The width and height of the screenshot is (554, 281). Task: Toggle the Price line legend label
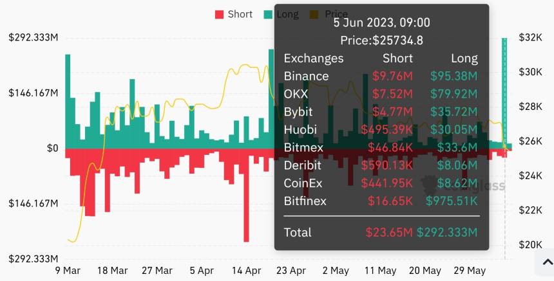[x=336, y=14]
